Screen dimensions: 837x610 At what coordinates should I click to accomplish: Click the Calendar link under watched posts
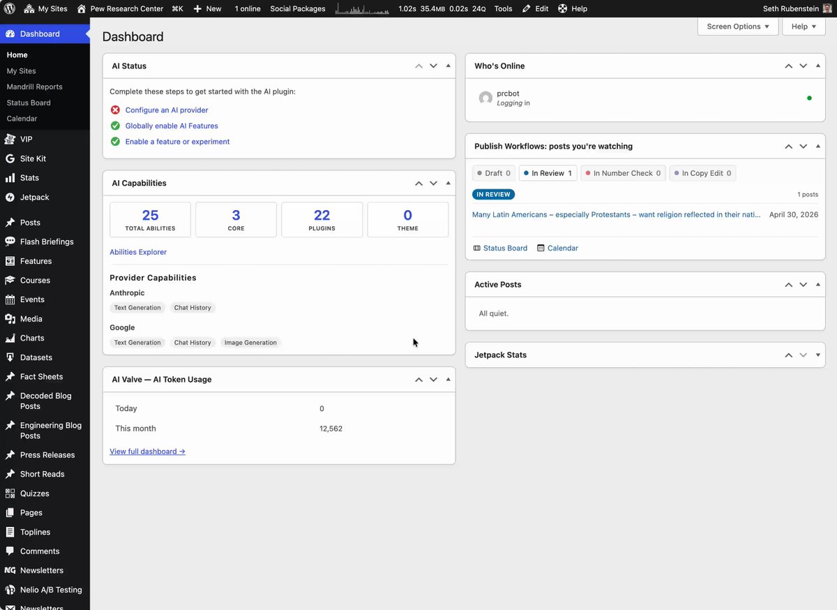(557, 248)
